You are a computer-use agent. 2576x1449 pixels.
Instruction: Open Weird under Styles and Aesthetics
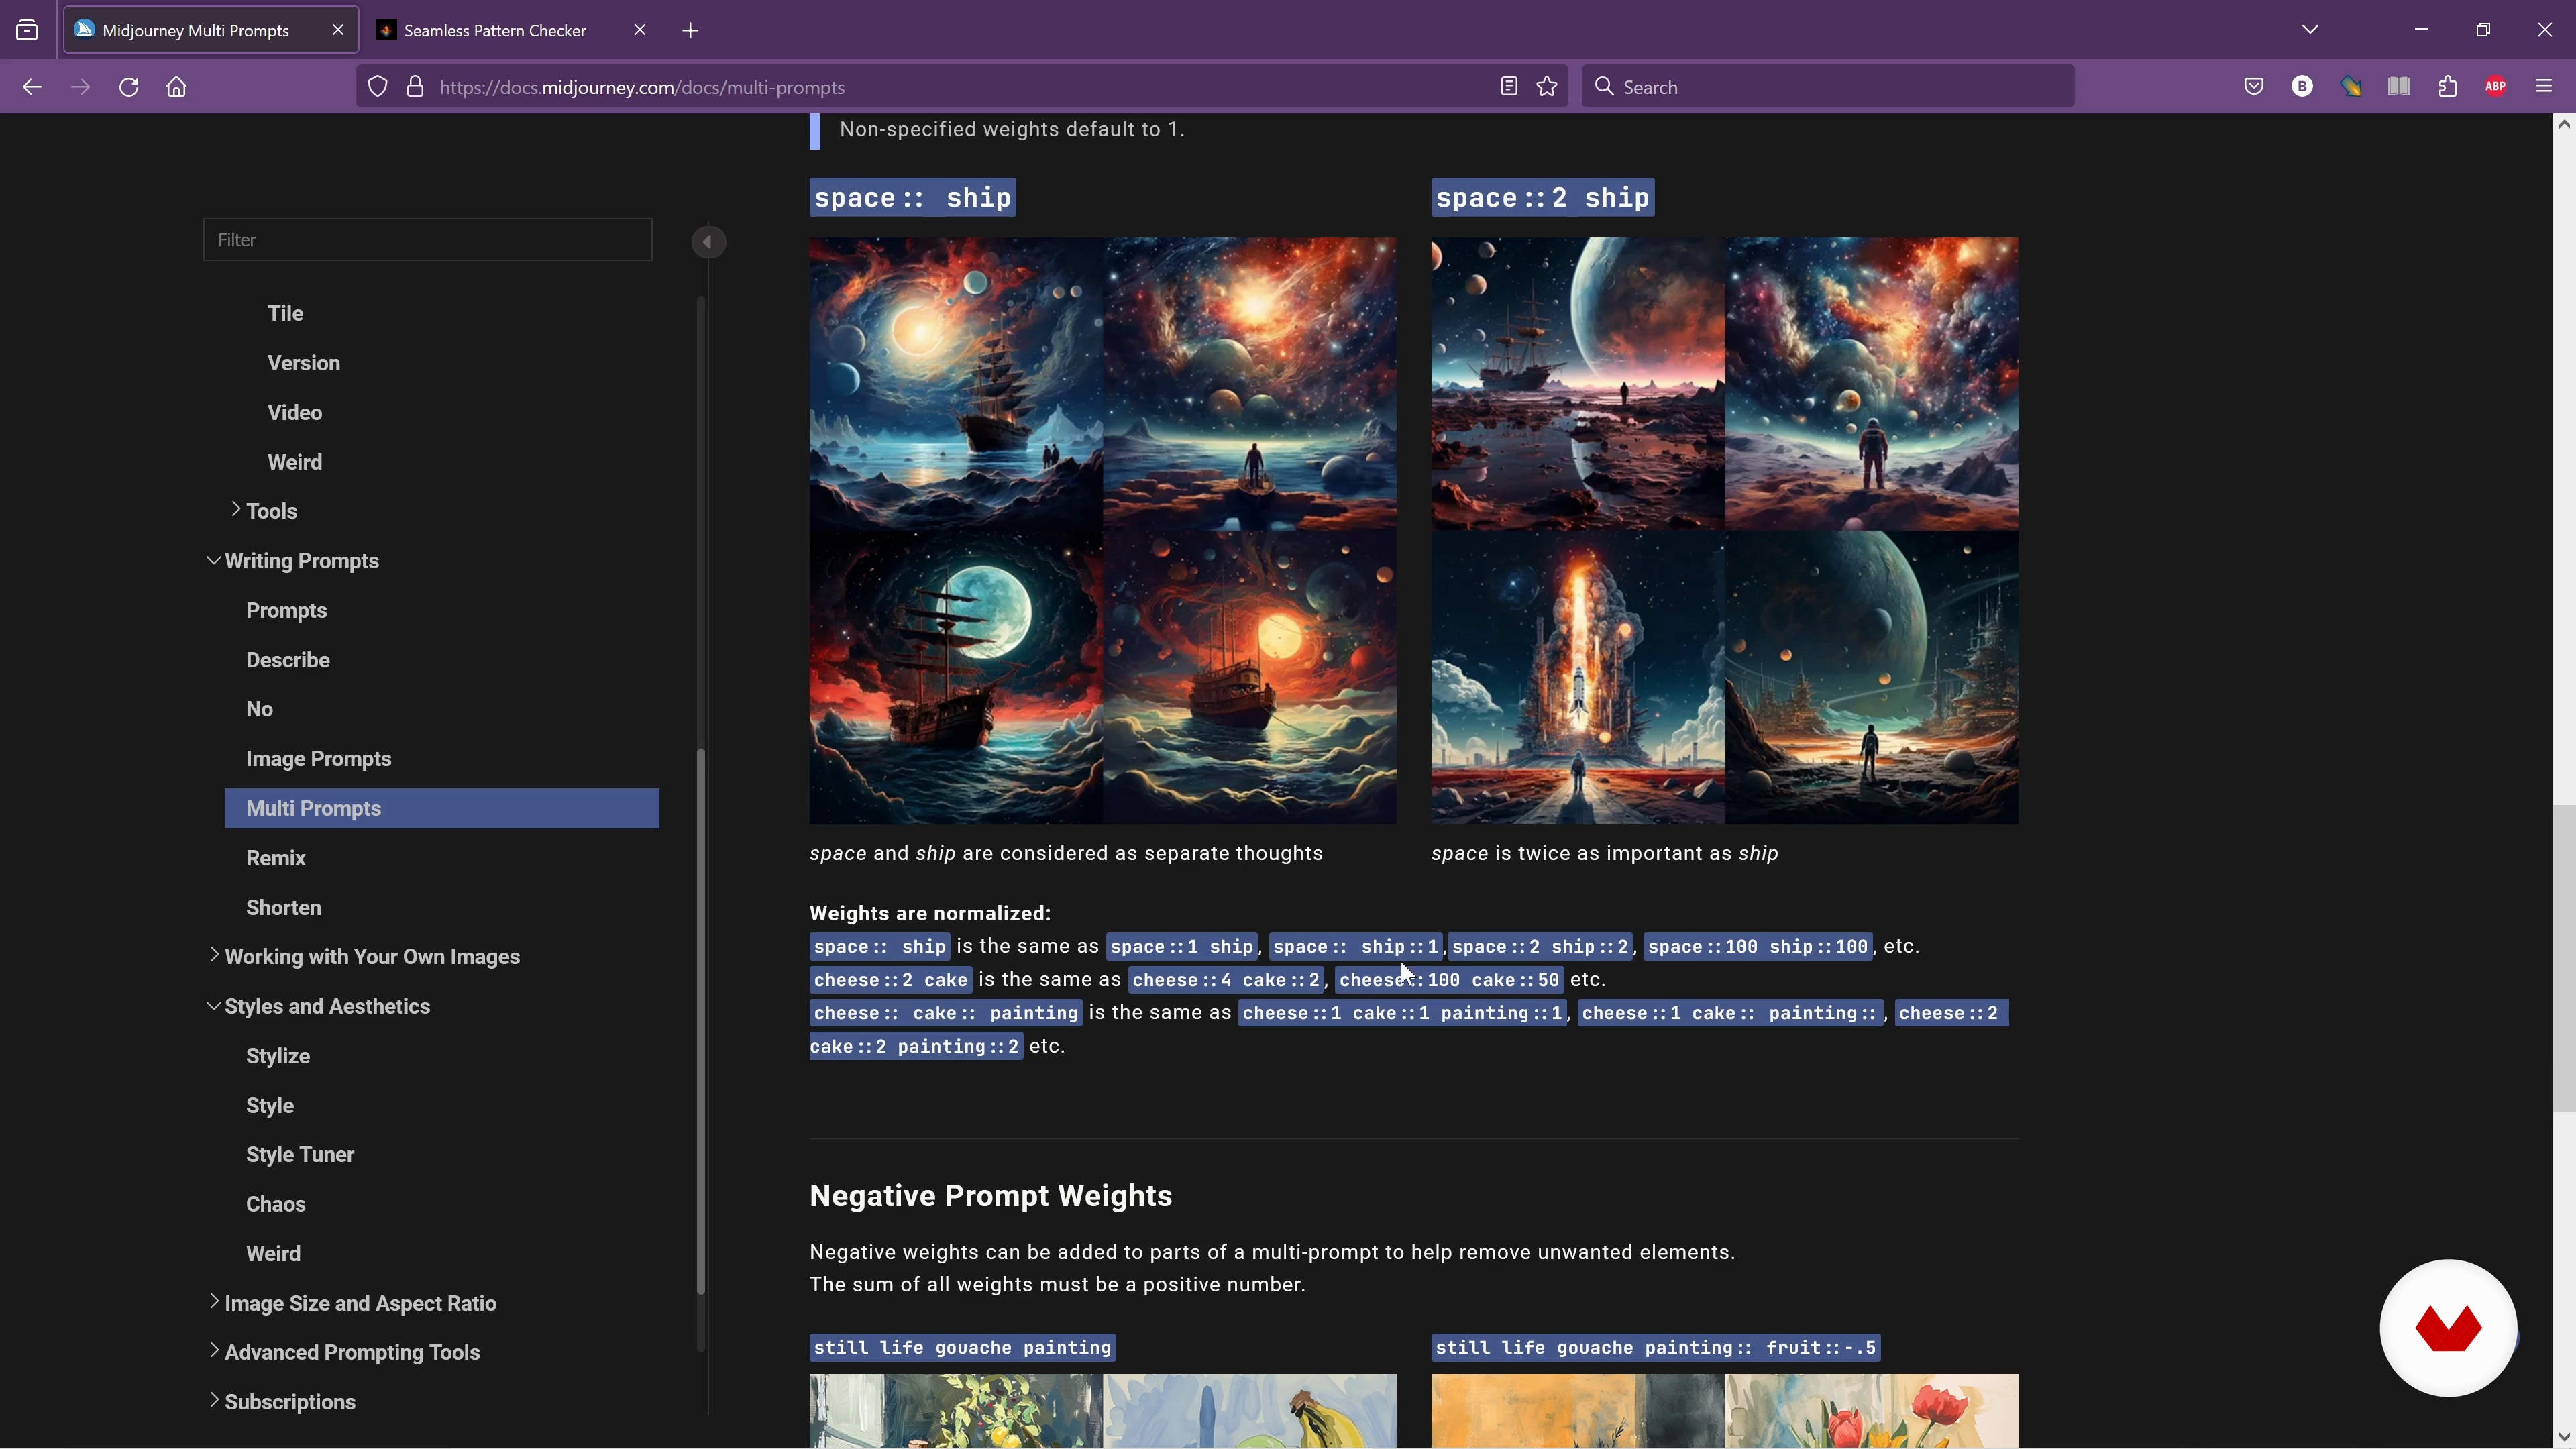pyautogui.click(x=273, y=1254)
